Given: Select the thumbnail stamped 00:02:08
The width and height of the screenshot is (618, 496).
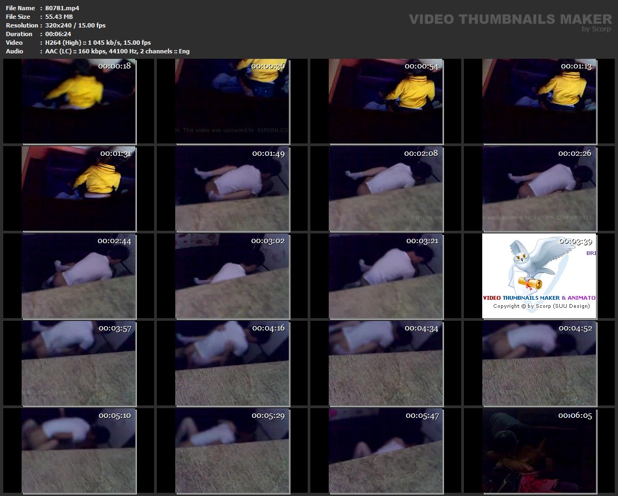Looking at the screenshot, I should point(386,189).
